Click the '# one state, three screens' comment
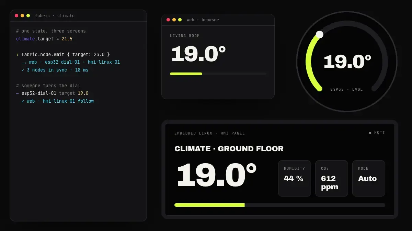412x231 pixels. (x=51, y=31)
